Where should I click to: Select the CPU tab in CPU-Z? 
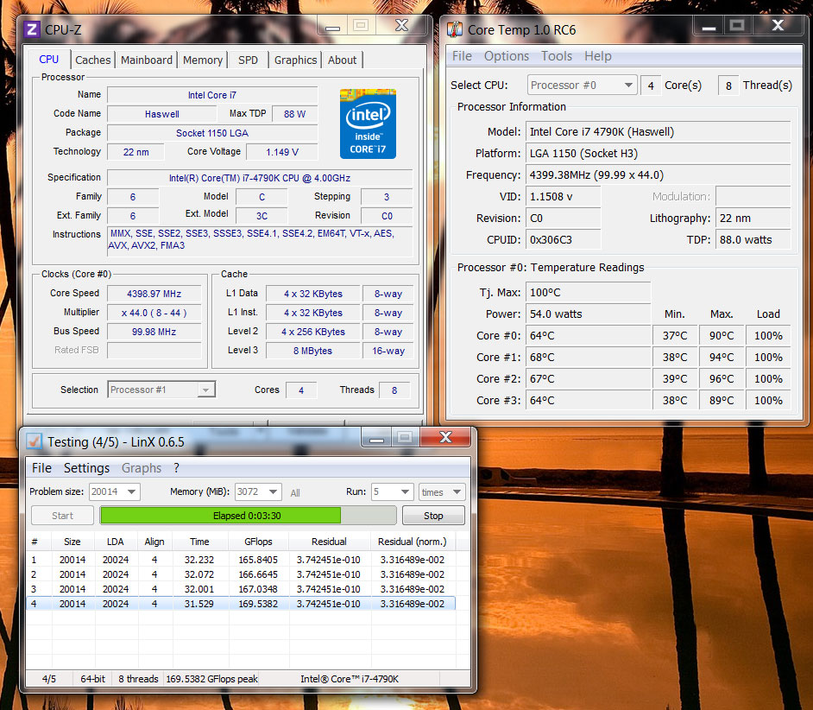(48, 59)
